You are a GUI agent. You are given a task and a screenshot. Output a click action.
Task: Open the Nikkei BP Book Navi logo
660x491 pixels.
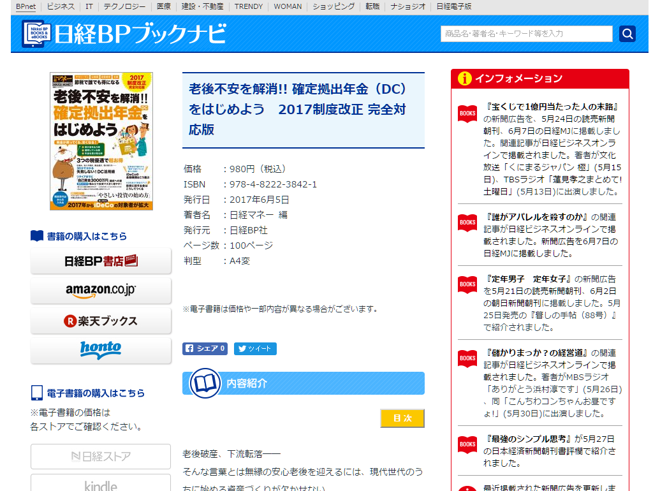tap(124, 34)
